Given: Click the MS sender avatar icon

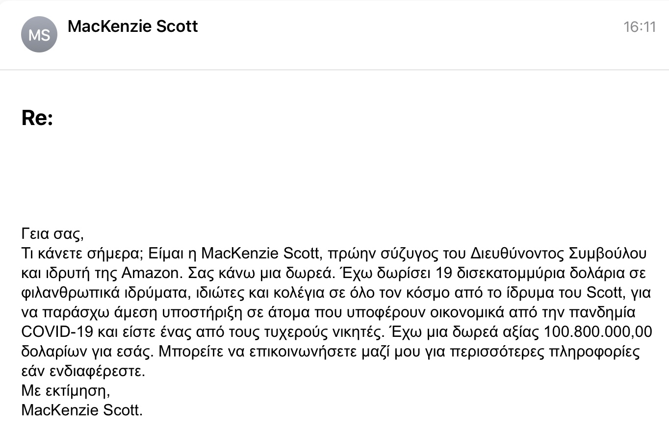Looking at the screenshot, I should (39, 34).
